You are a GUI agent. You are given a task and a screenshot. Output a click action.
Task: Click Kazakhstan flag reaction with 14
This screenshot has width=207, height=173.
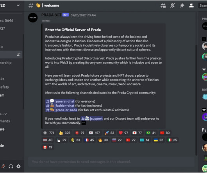pyautogui.click(x=145, y=140)
